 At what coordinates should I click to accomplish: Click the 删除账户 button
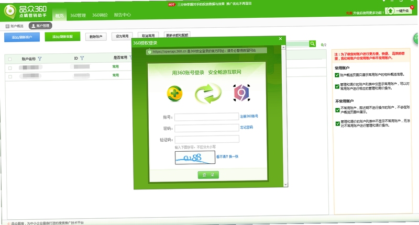coord(96,37)
